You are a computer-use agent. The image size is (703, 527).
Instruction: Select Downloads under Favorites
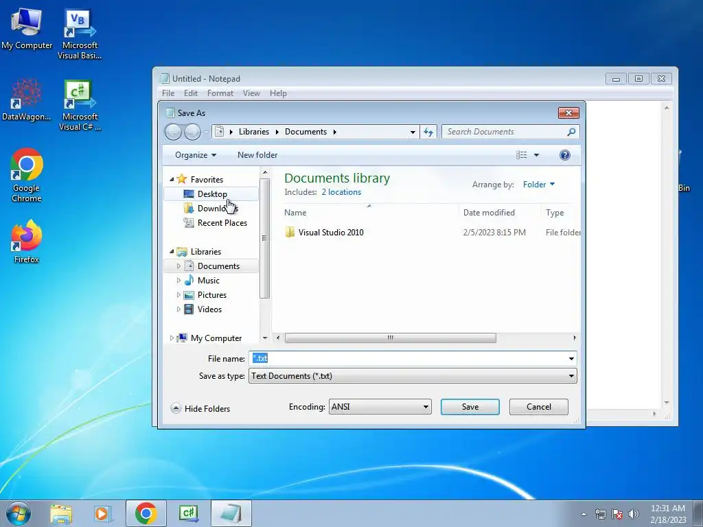pyautogui.click(x=218, y=209)
